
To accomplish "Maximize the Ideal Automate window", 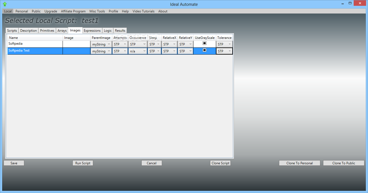I will [350, 3].
